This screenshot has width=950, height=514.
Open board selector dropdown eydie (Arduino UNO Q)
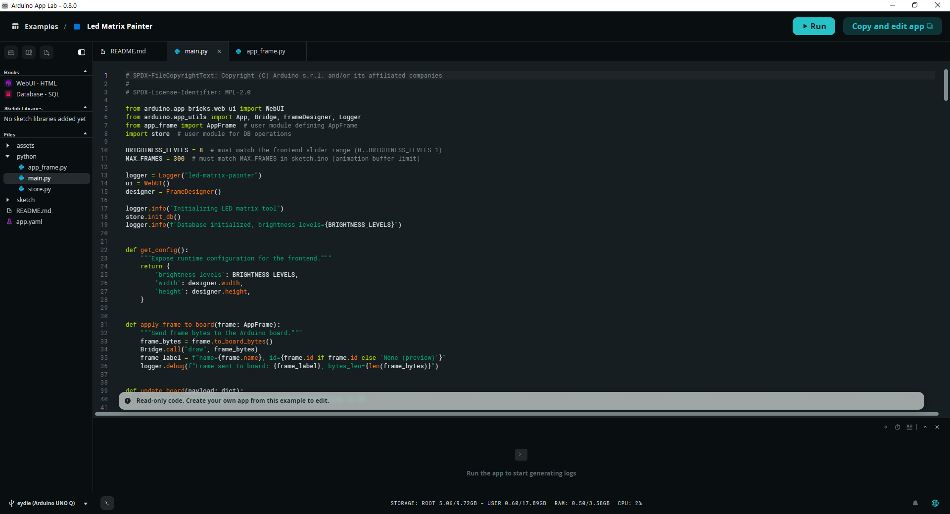pyautogui.click(x=49, y=503)
